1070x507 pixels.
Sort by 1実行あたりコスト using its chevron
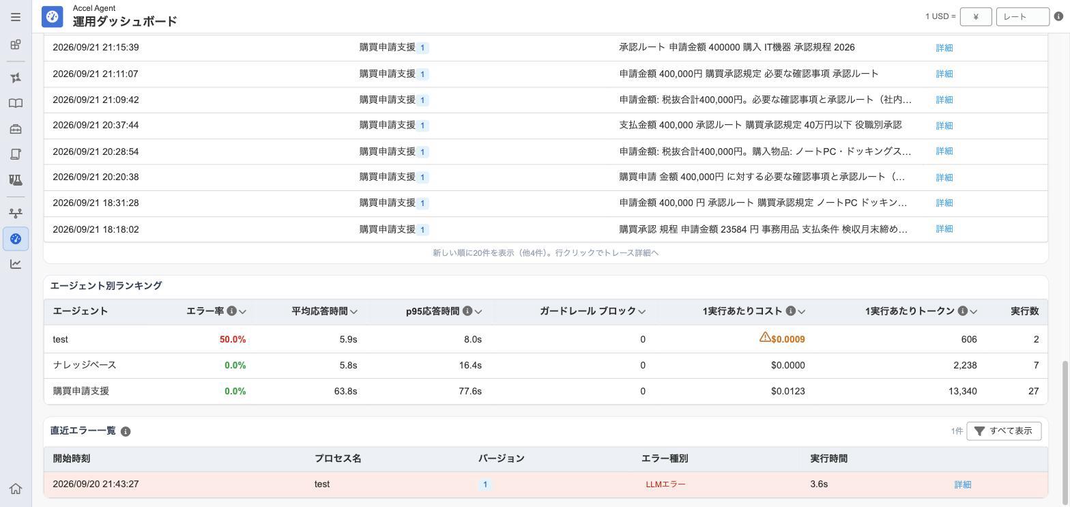801,312
